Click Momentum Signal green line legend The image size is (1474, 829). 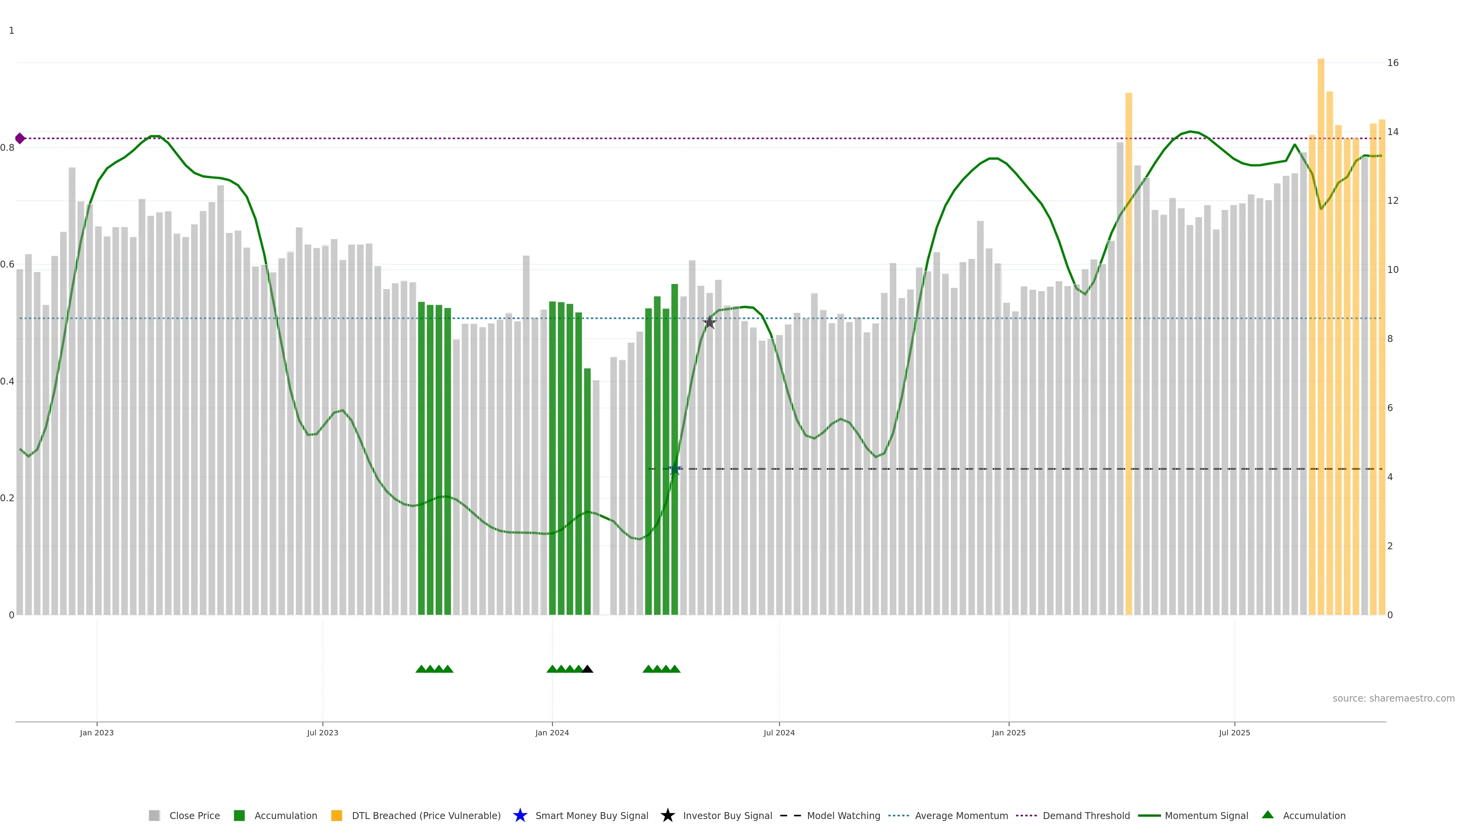tap(1149, 816)
